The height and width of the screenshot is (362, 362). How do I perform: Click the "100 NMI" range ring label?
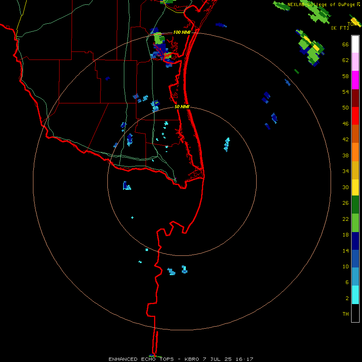[x=182, y=32]
